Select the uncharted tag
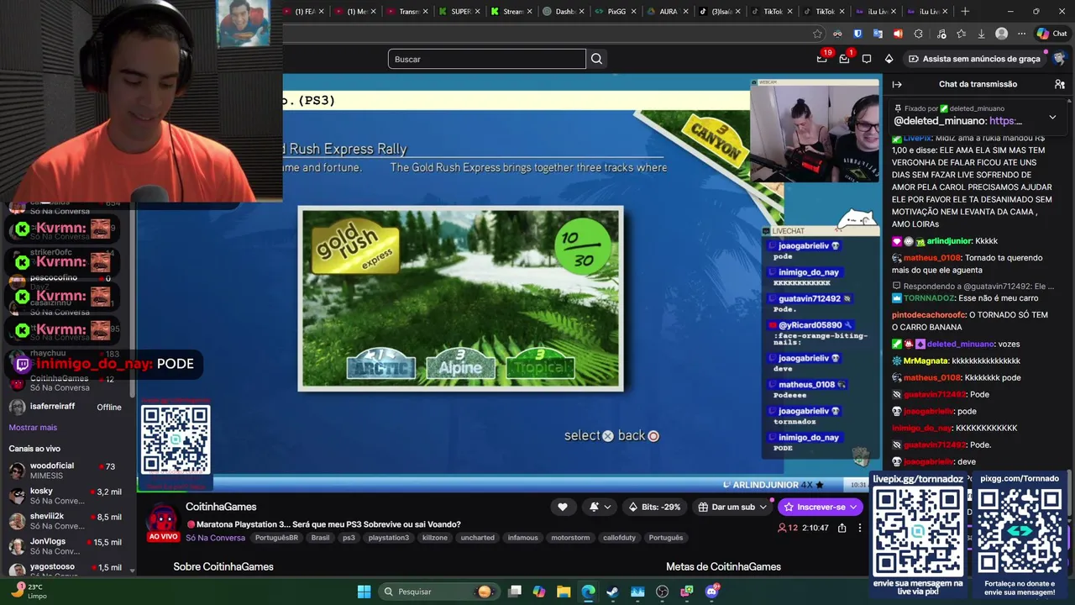 coord(478,538)
